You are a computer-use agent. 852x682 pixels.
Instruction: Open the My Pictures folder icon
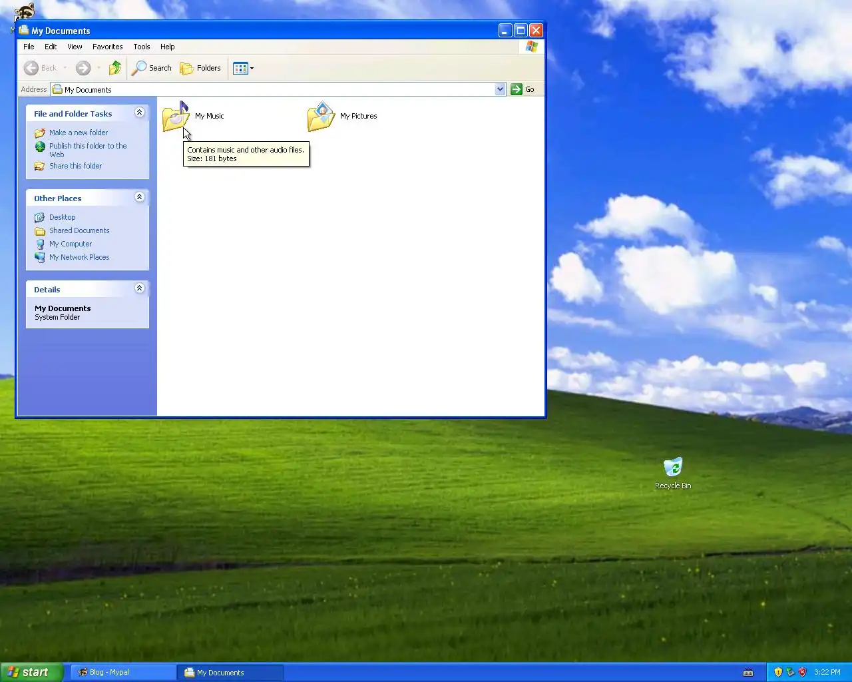click(x=321, y=117)
